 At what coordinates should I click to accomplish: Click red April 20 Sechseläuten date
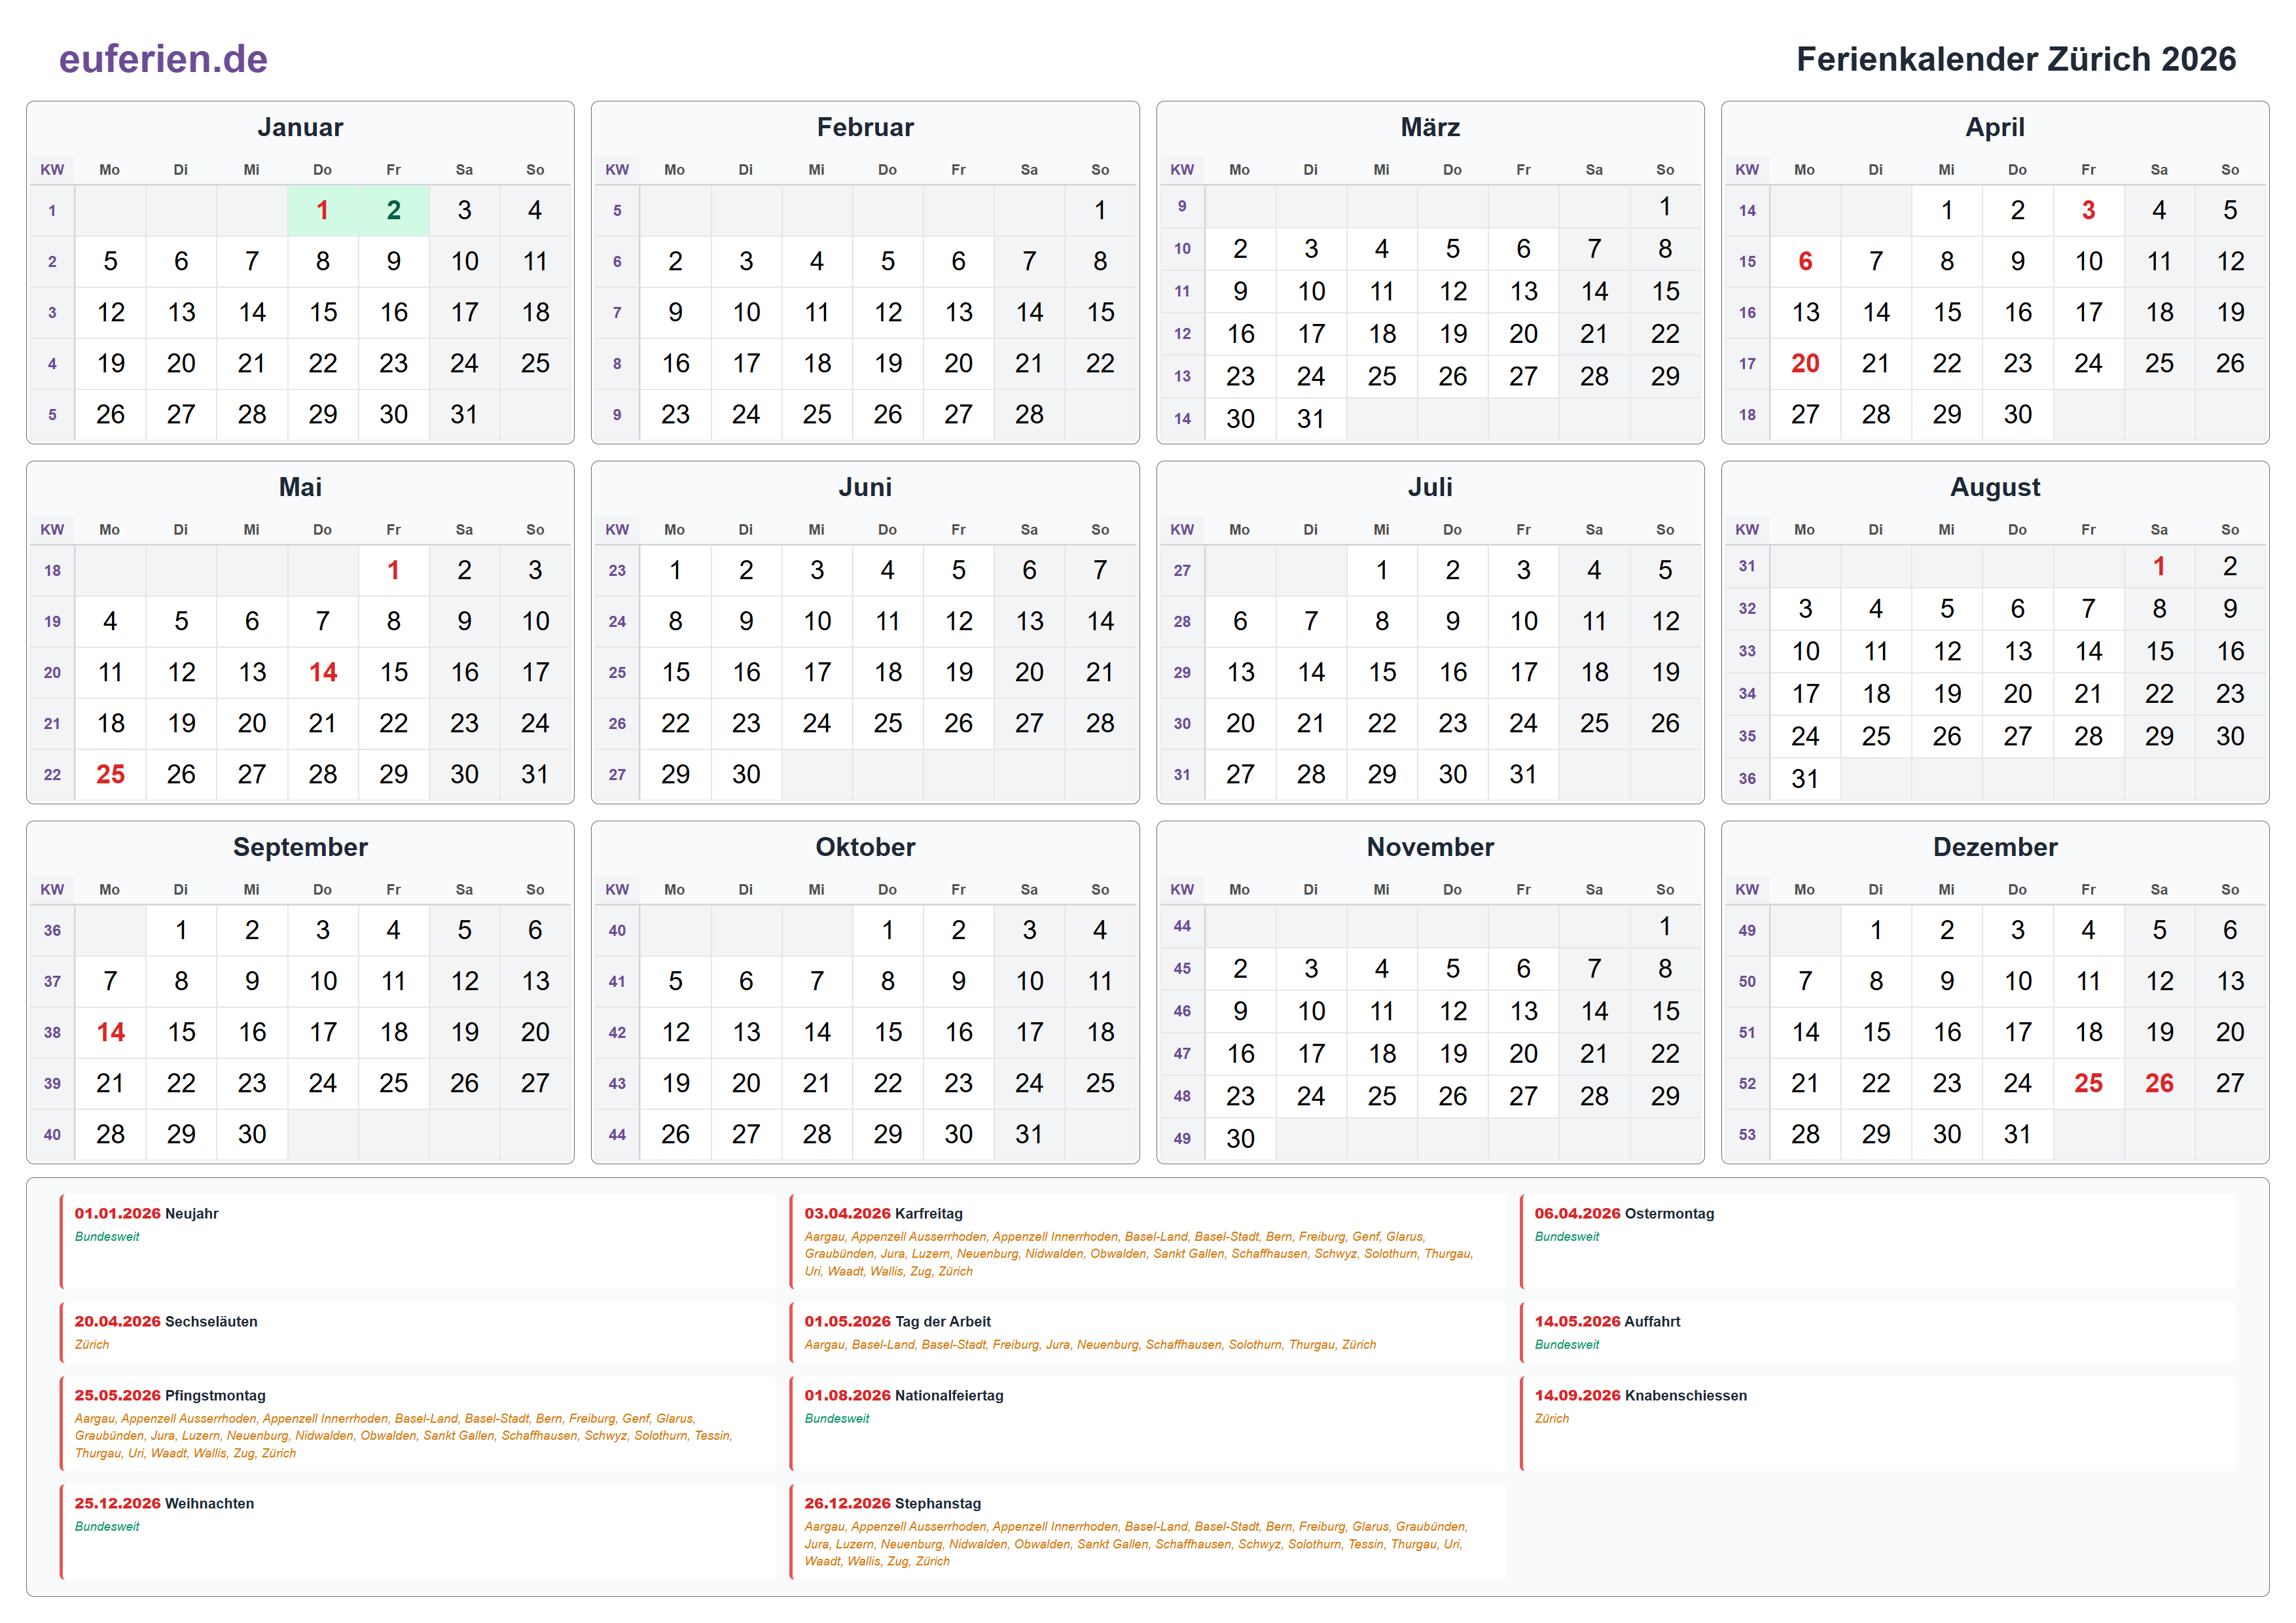coord(1805,363)
